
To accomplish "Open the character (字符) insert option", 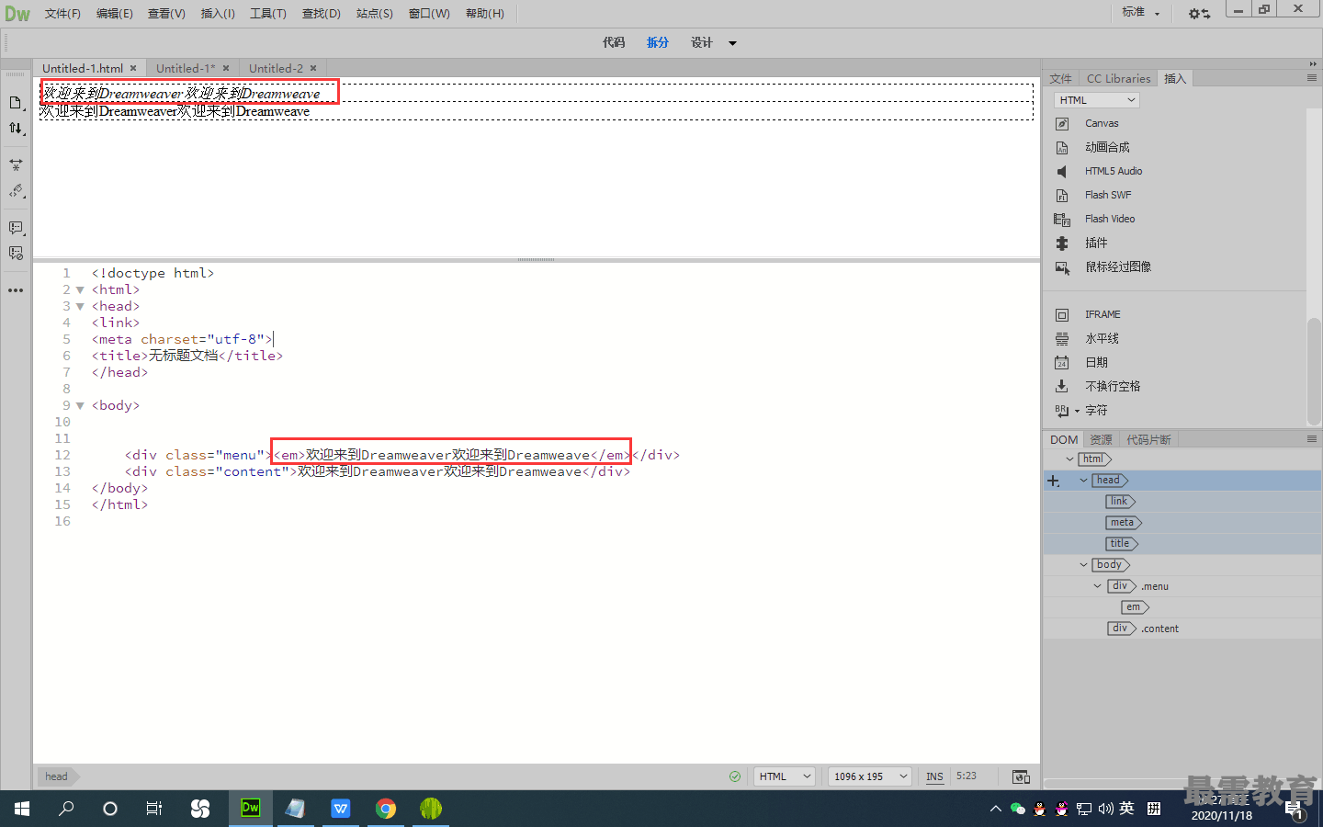I will (1095, 410).
